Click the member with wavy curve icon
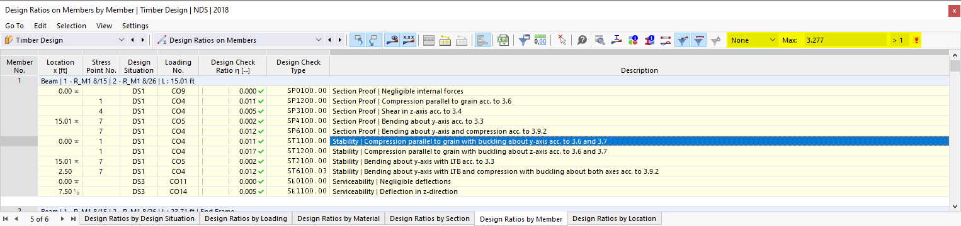961x226 pixels. point(666,40)
